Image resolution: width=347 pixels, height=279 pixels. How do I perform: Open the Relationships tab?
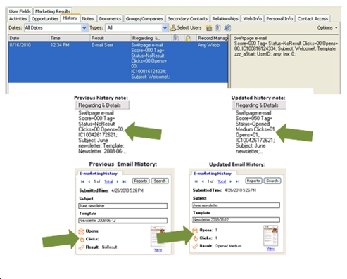point(225,18)
